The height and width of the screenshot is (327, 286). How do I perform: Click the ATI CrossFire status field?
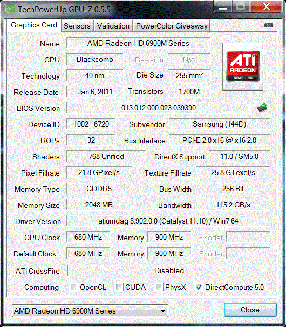point(169,270)
